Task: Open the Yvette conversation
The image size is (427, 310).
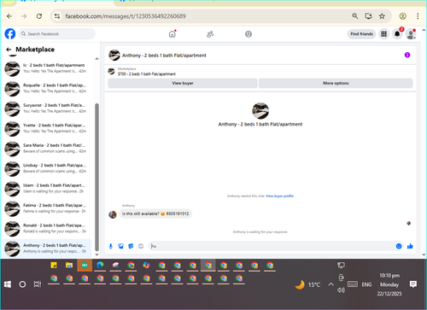Action: (x=47, y=128)
